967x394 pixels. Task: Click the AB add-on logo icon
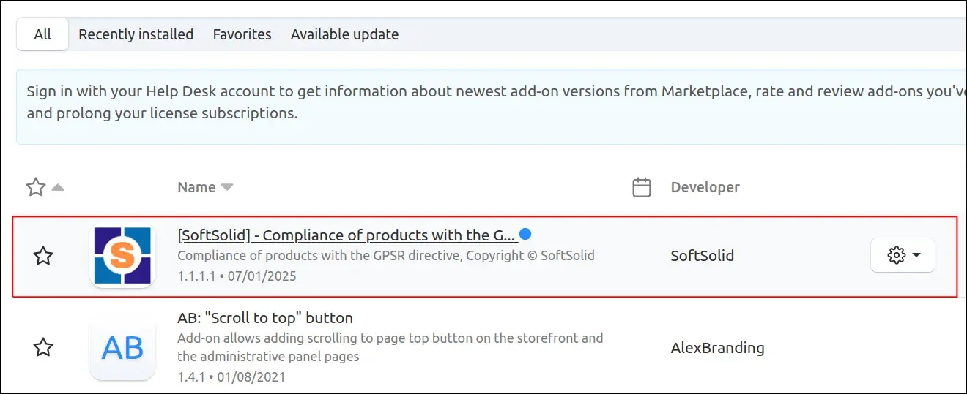tap(122, 348)
